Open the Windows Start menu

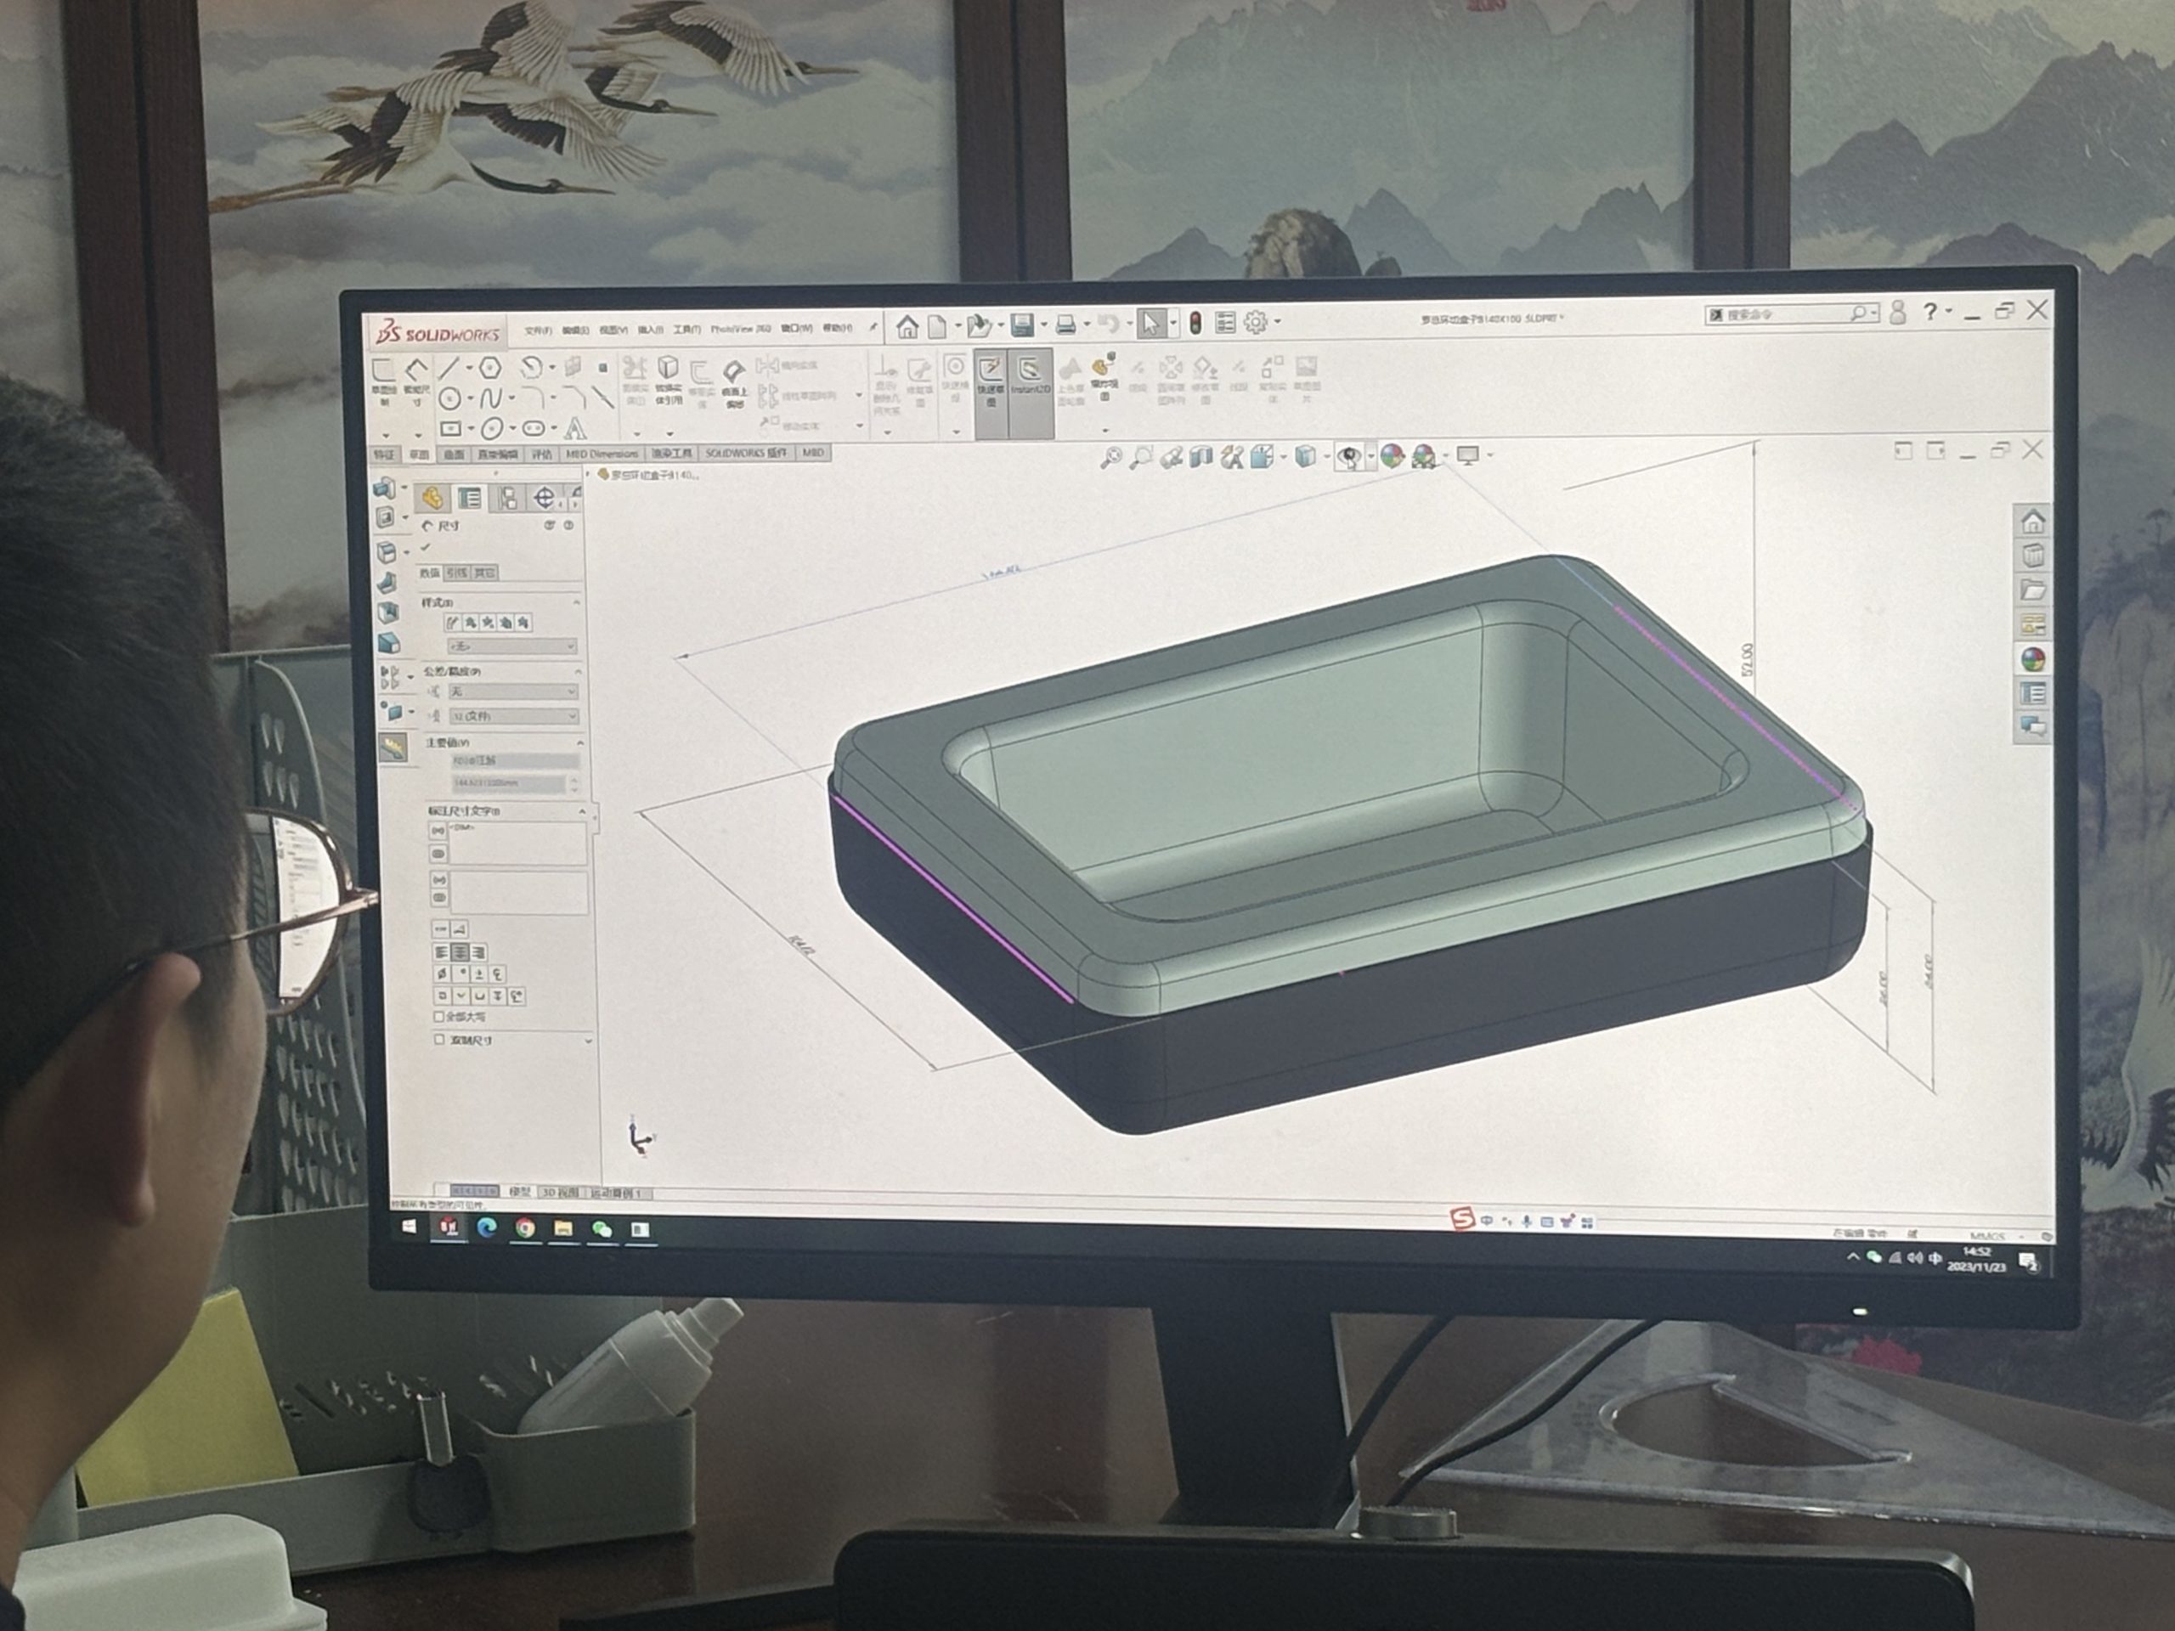(410, 1226)
